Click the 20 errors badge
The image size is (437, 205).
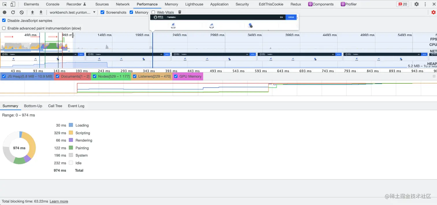pyautogui.click(x=403, y=4)
